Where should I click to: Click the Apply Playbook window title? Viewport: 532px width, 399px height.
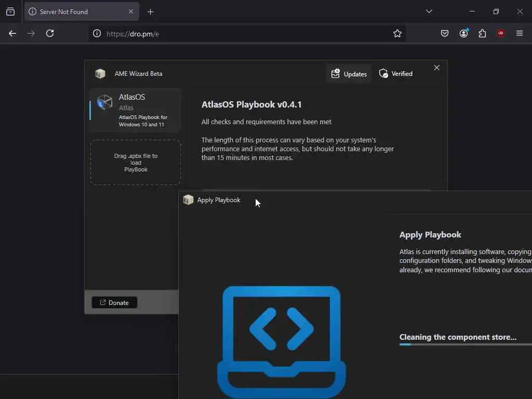(219, 200)
